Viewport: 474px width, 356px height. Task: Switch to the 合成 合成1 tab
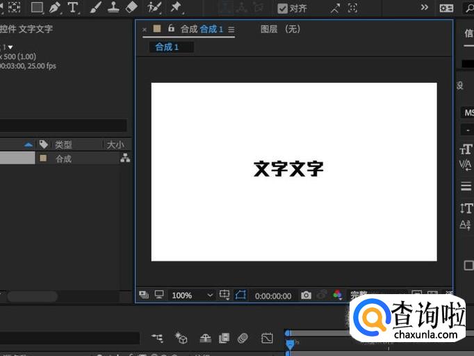[x=202, y=29]
